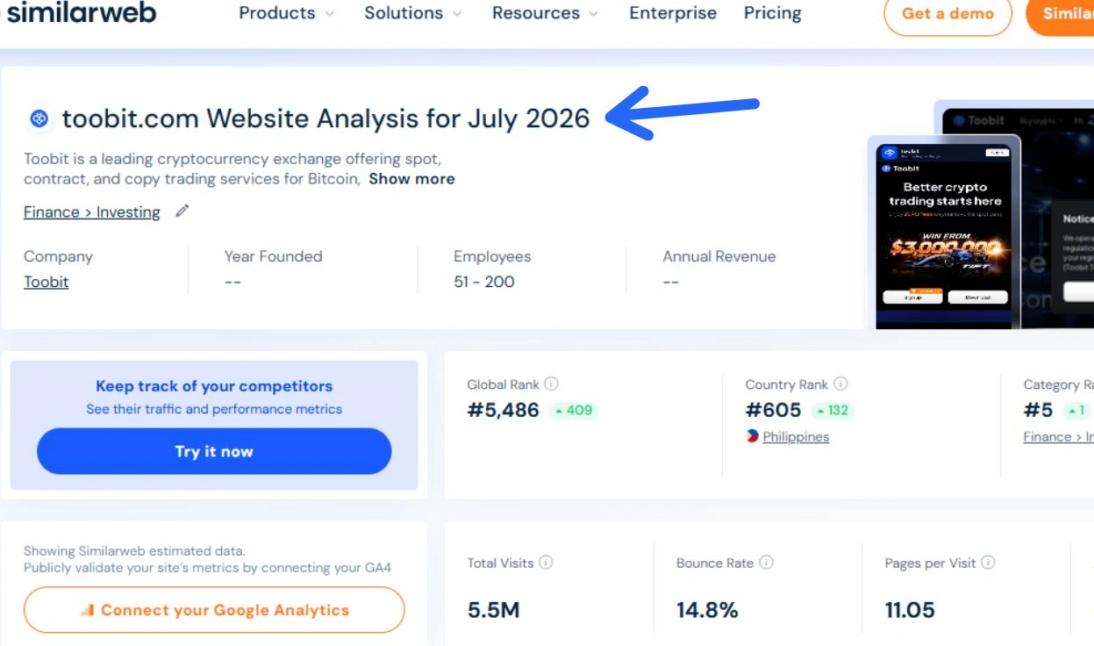Open the Finance category rank link

(x=1058, y=437)
